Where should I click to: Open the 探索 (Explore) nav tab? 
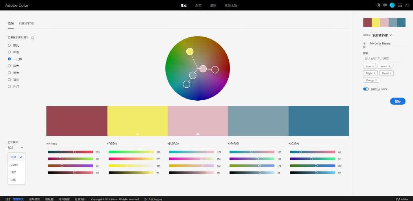198,5
